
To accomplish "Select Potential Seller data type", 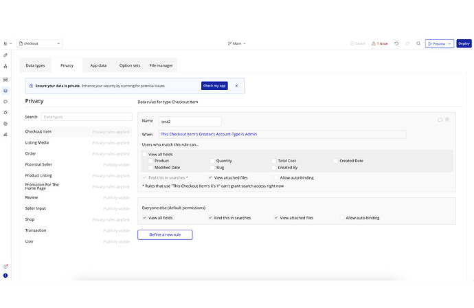I will point(78,164).
